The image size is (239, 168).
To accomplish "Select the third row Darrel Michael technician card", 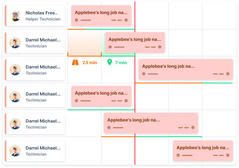I will (35, 70).
